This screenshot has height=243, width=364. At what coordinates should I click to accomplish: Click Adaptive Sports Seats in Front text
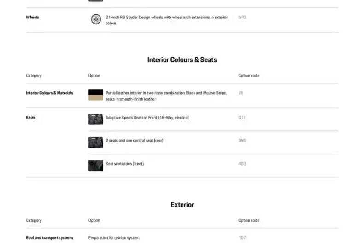pyautogui.click(x=147, y=118)
